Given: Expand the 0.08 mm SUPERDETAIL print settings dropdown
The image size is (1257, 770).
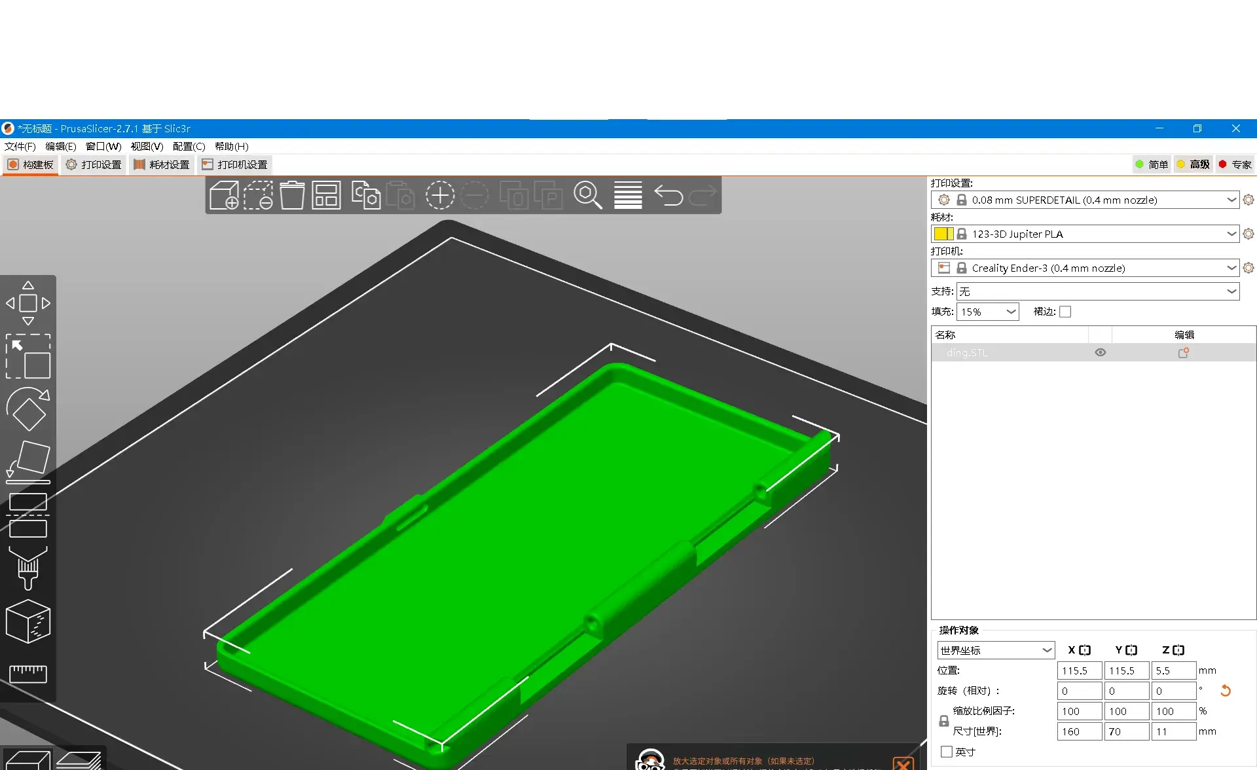Looking at the screenshot, I should pos(1231,200).
